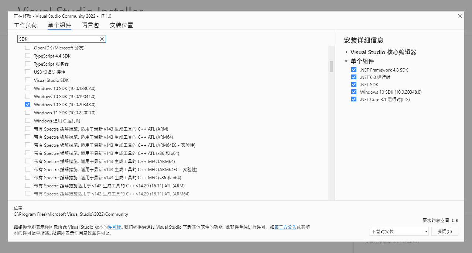Open the 第三方公告 link
The image size is (472, 253).
click(x=285, y=227)
